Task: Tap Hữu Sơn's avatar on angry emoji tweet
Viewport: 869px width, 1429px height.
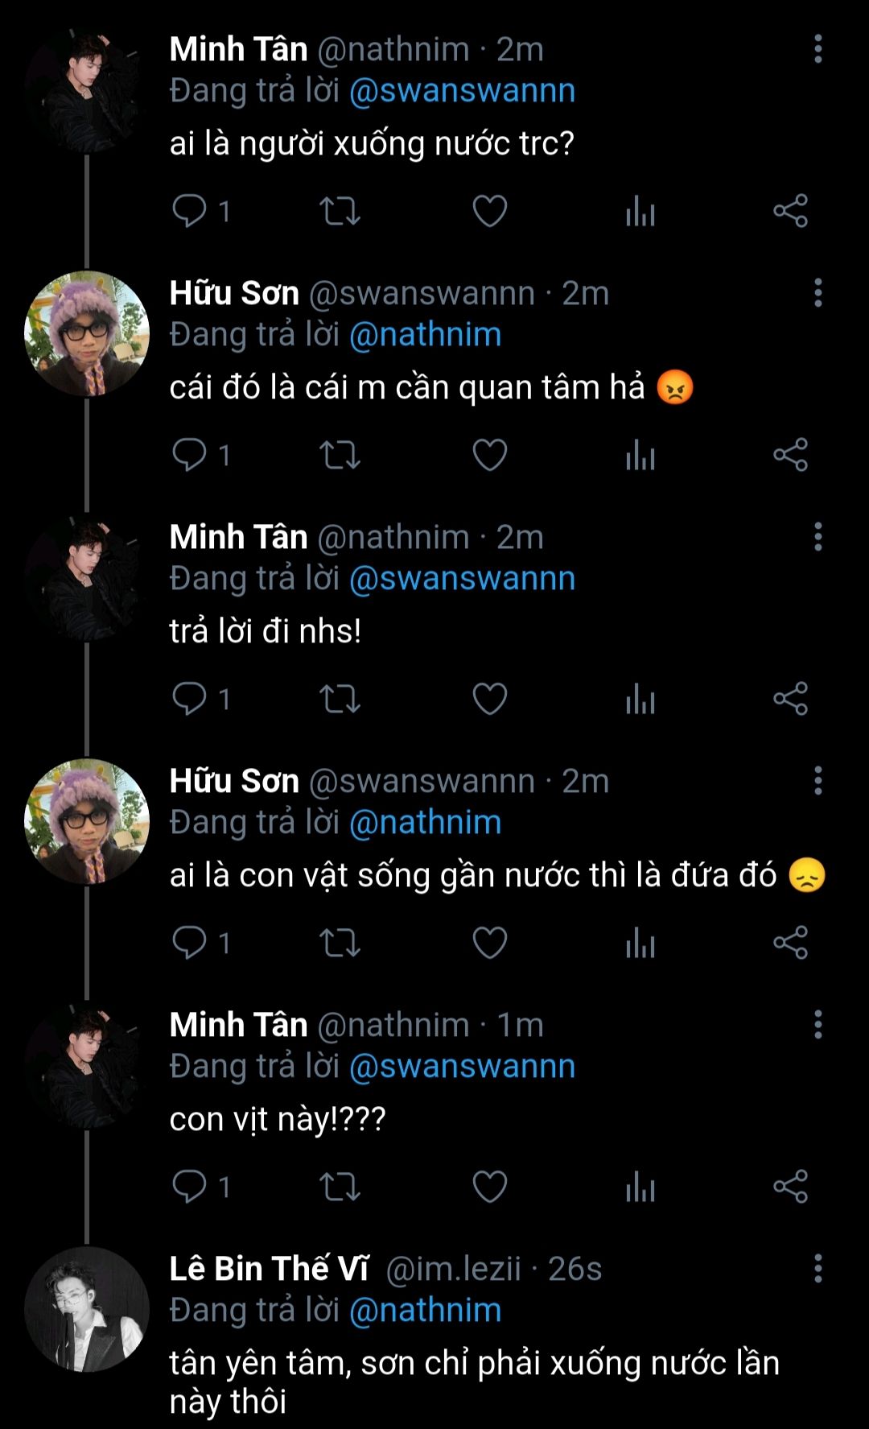Action: [87, 333]
